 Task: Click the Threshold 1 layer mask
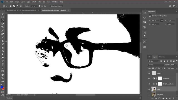[160, 79]
